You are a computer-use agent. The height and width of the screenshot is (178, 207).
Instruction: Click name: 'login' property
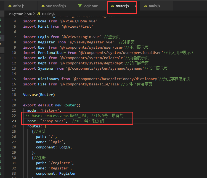pos(51,142)
